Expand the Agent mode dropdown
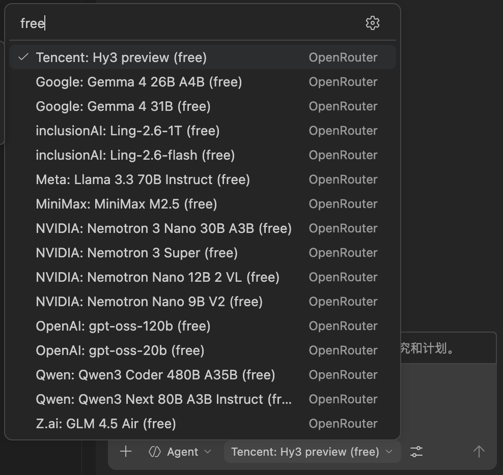503x475 pixels. click(x=180, y=452)
